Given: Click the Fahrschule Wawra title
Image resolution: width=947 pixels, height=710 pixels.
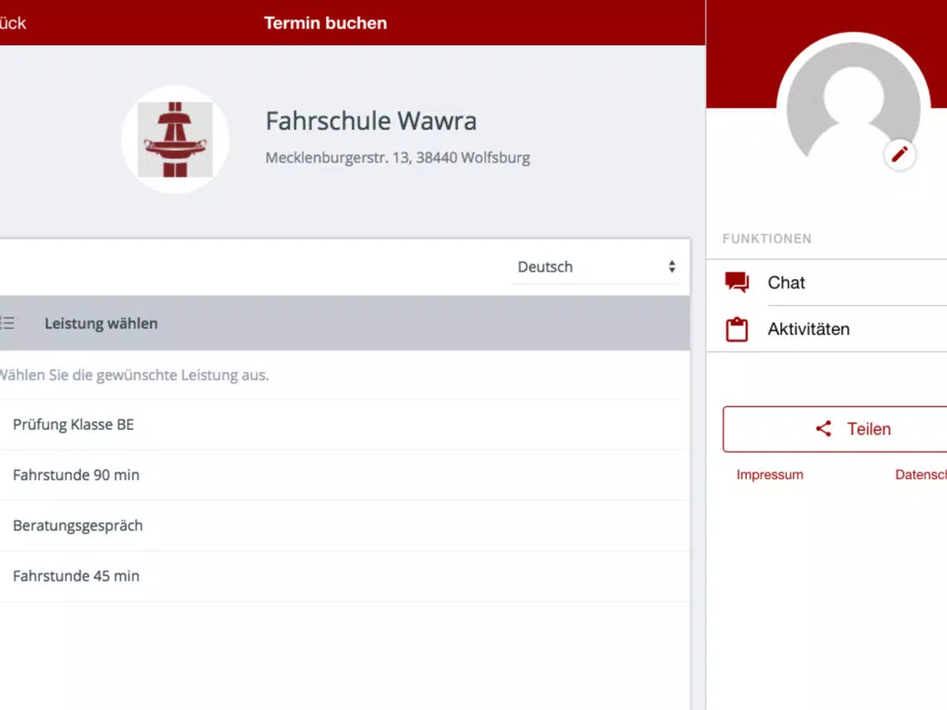Looking at the screenshot, I should (371, 121).
